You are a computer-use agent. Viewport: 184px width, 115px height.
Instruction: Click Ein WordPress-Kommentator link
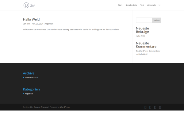pyautogui.click(x=148, y=51)
